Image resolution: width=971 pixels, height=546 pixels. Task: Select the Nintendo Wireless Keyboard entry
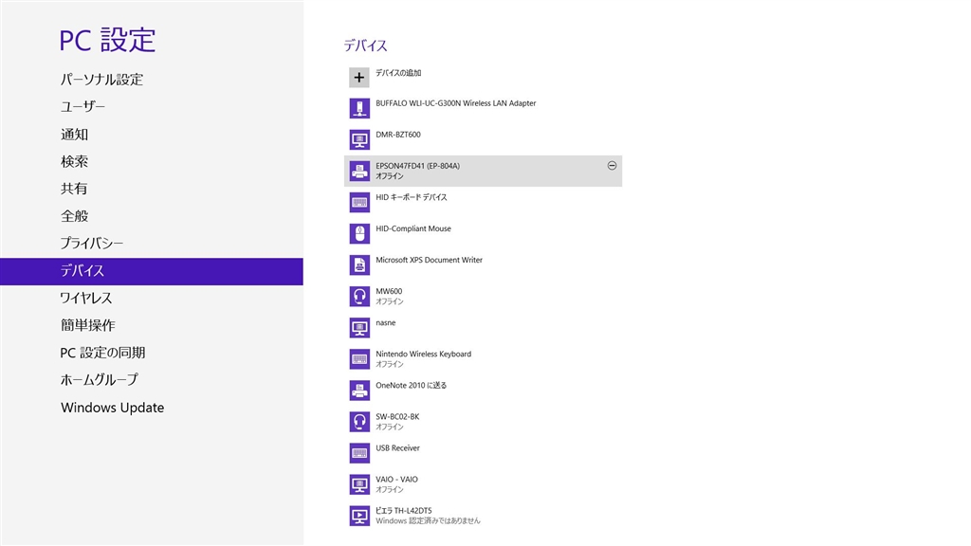click(x=423, y=354)
